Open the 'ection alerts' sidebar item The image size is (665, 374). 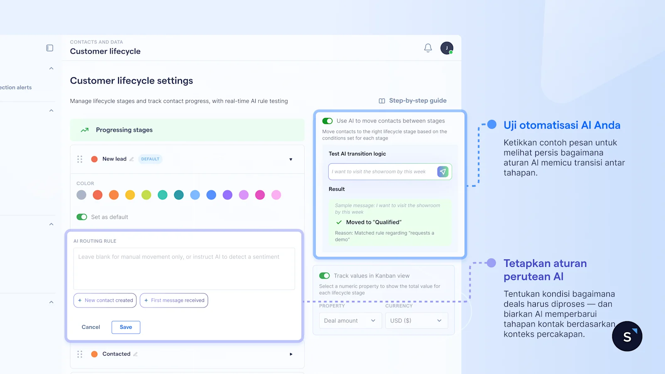(16, 87)
